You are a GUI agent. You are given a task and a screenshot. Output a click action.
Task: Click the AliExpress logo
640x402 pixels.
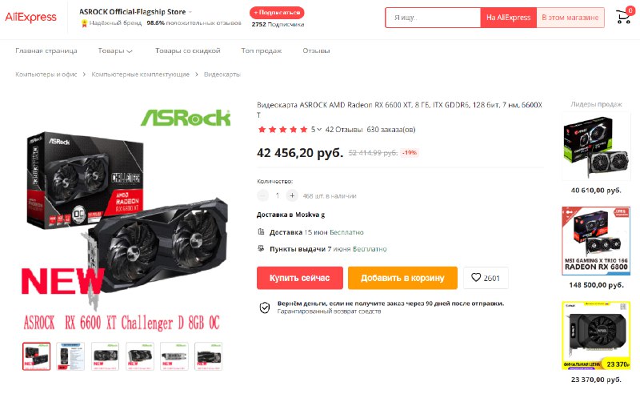(30, 17)
